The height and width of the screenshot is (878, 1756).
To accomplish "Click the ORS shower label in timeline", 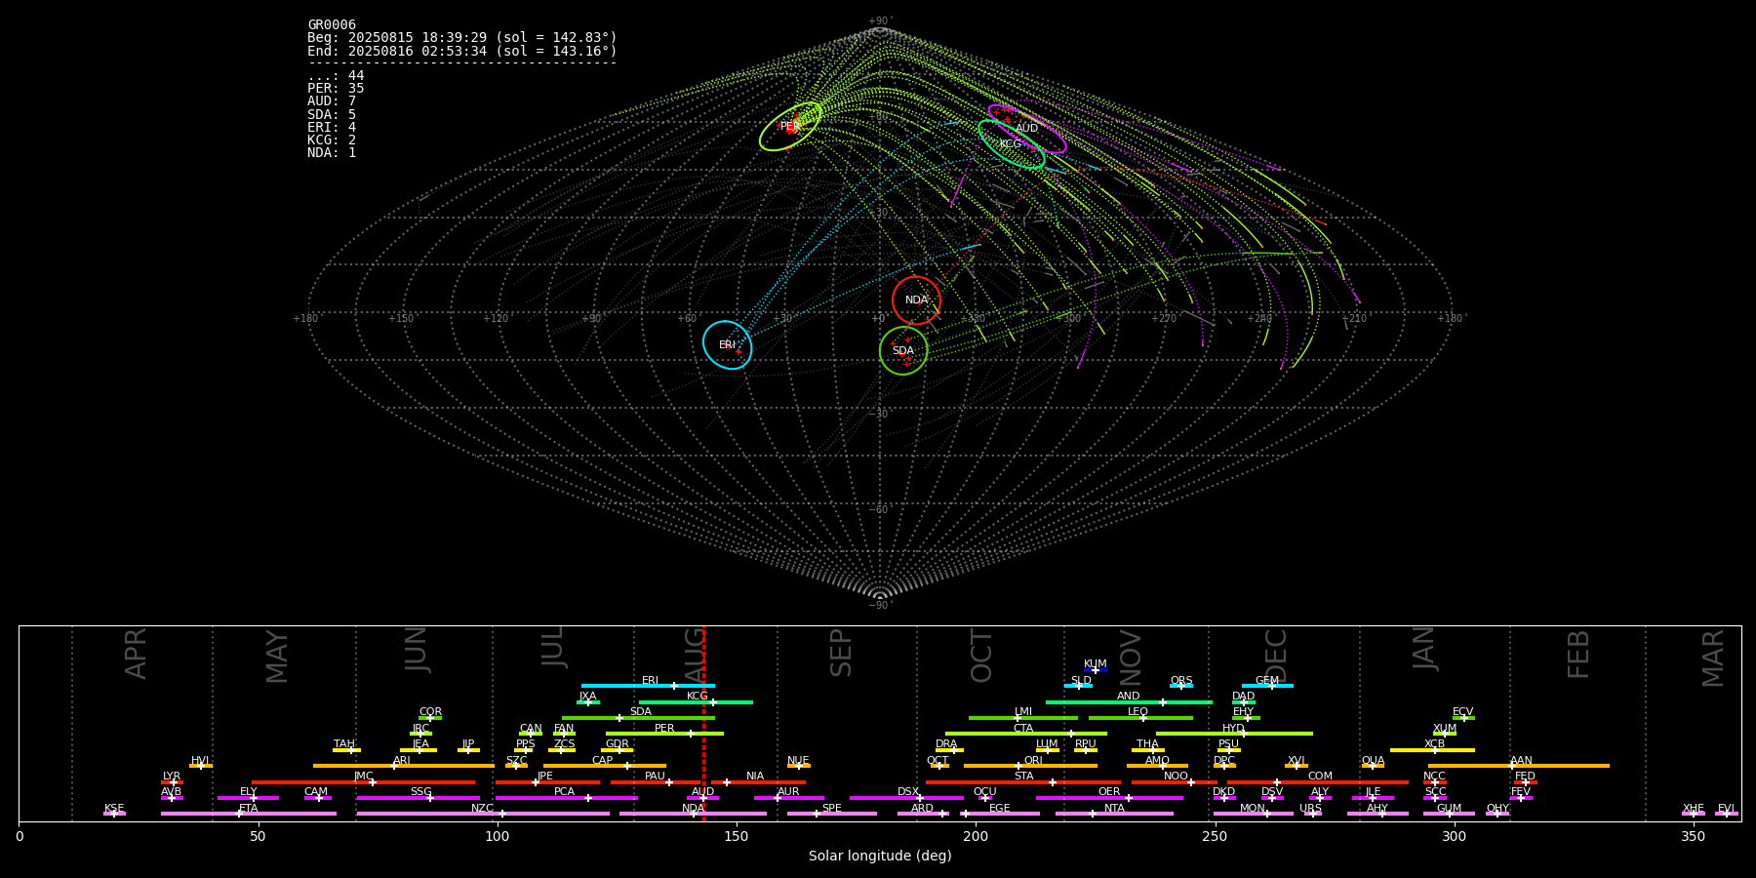I will [x=1181, y=681].
